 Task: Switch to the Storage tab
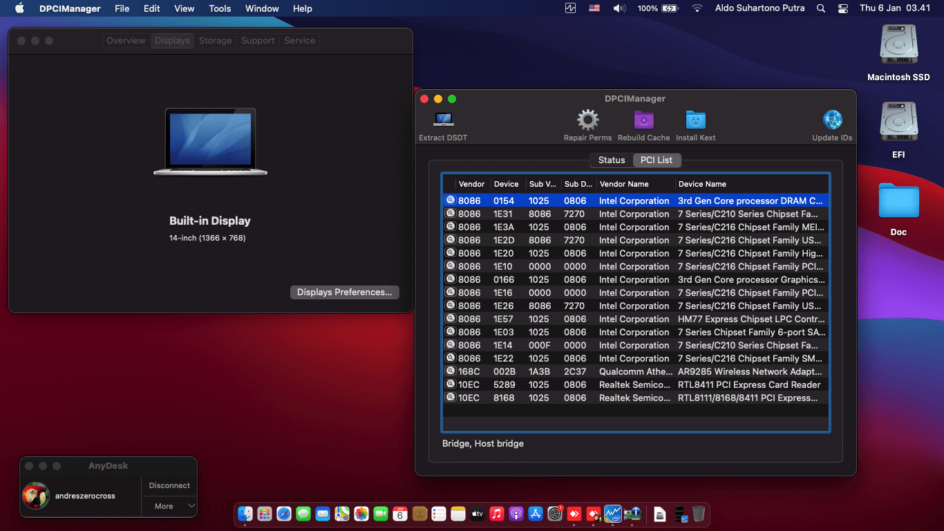point(215,40)
